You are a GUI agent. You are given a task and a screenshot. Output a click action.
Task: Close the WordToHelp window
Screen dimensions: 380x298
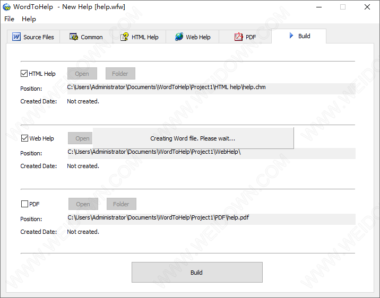tap(367, 7)
